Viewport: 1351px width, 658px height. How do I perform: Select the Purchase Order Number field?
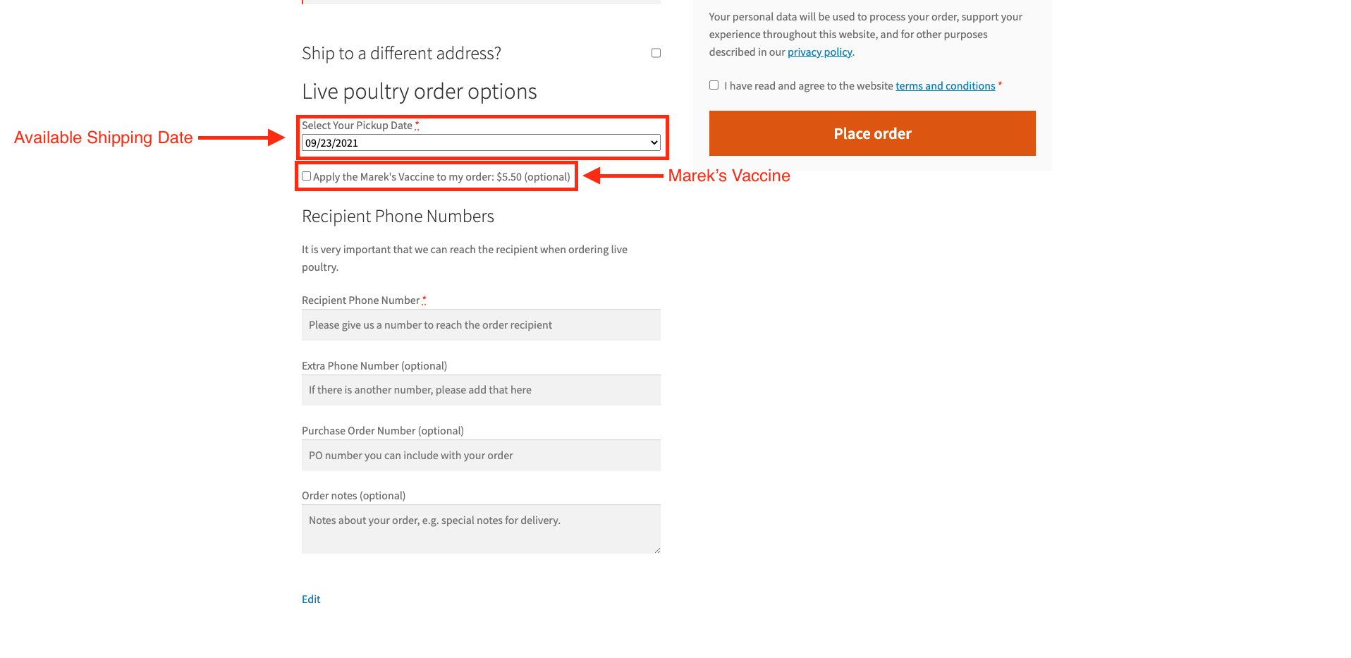click(x=481, y=456)
